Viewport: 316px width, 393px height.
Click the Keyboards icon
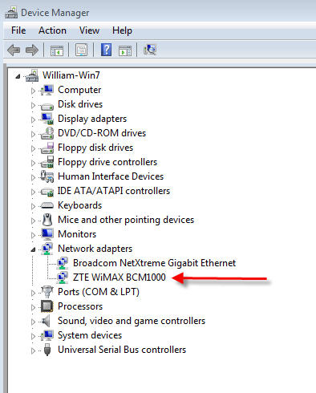point(47,205)
